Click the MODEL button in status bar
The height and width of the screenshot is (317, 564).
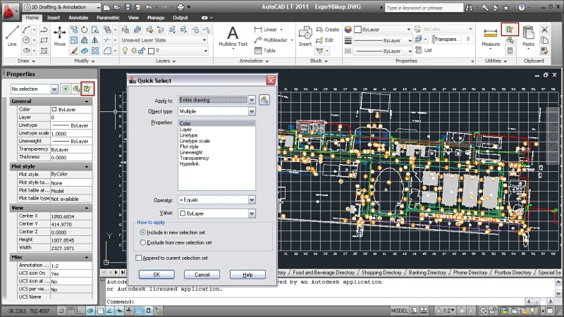tap(399, 311)
